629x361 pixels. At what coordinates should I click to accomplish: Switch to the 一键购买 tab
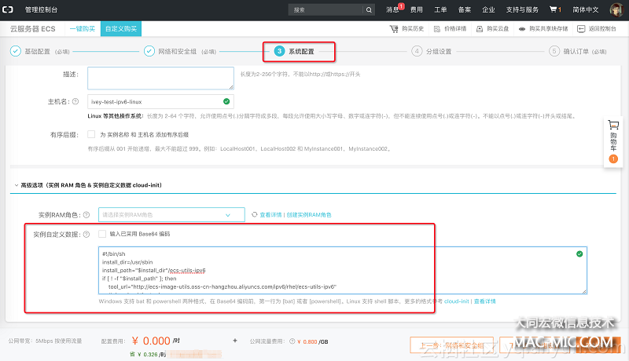point(81,28)
